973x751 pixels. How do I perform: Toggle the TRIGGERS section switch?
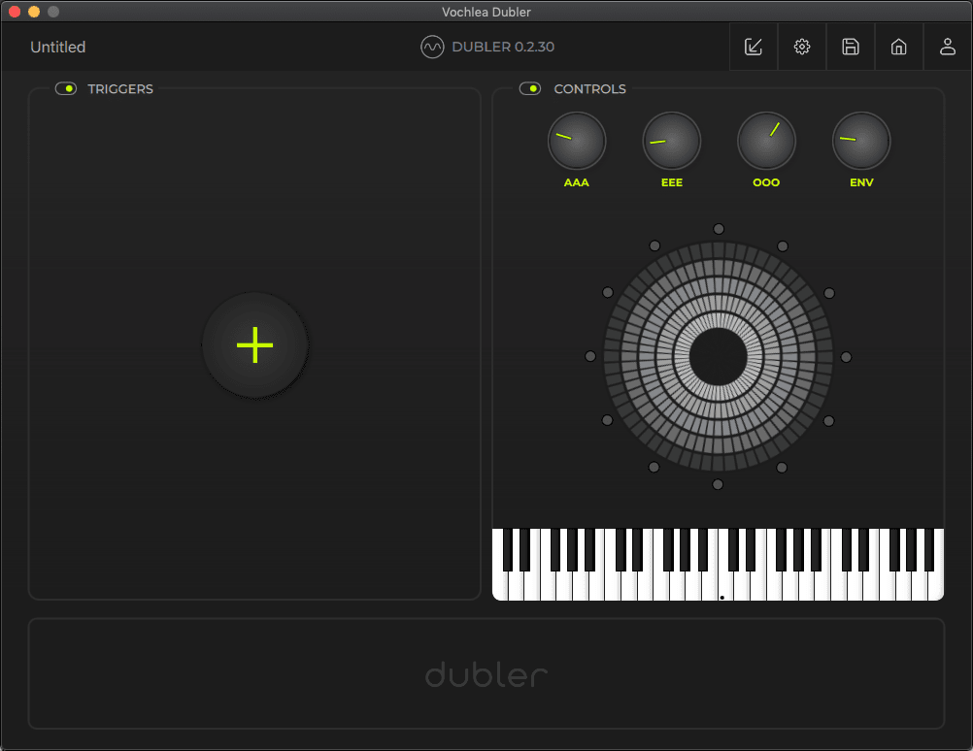[x=66, y=88]
